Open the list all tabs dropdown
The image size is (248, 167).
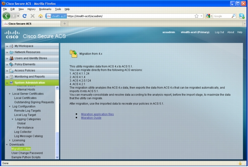[245, 24]
